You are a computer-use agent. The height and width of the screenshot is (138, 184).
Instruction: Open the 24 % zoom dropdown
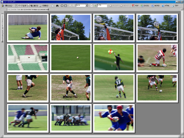[x=86, y=5]
